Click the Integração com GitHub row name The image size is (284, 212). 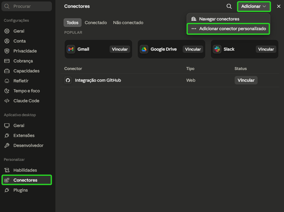(x=98, y=80)
